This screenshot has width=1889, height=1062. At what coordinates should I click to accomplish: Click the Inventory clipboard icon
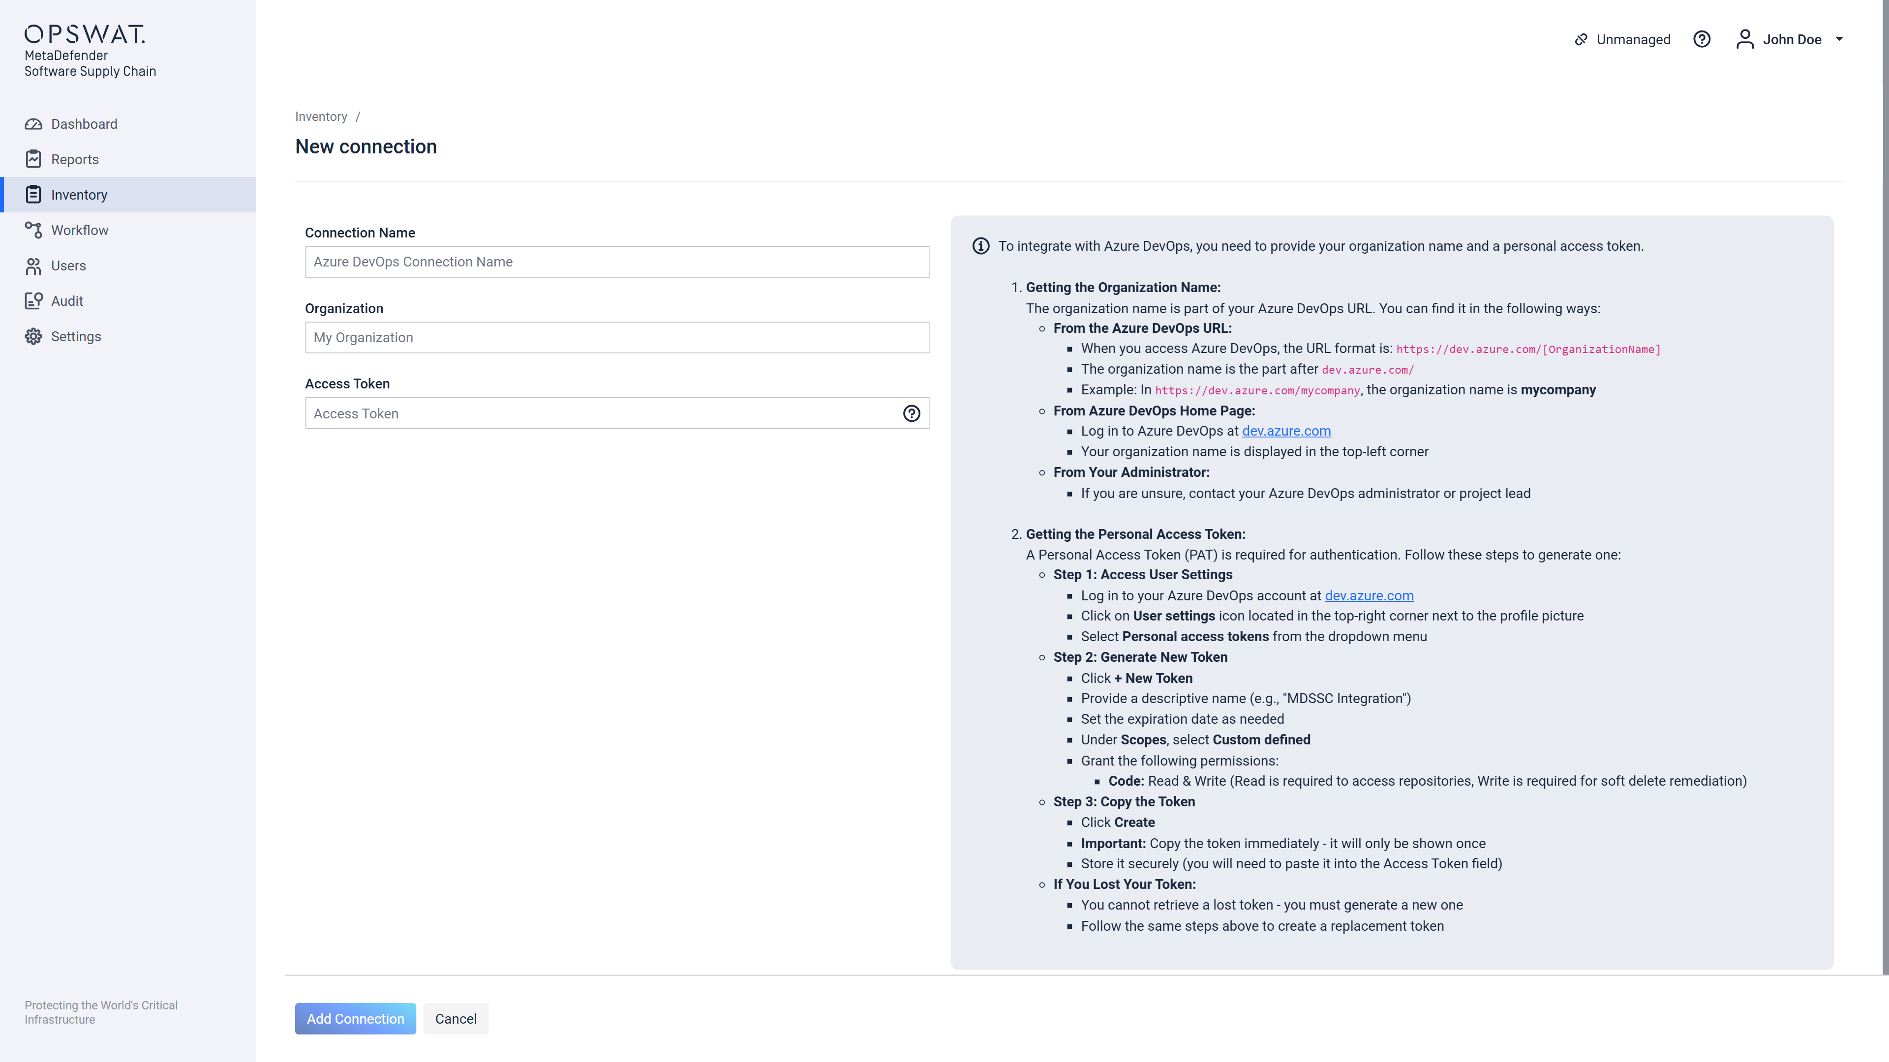pos(33,194)
